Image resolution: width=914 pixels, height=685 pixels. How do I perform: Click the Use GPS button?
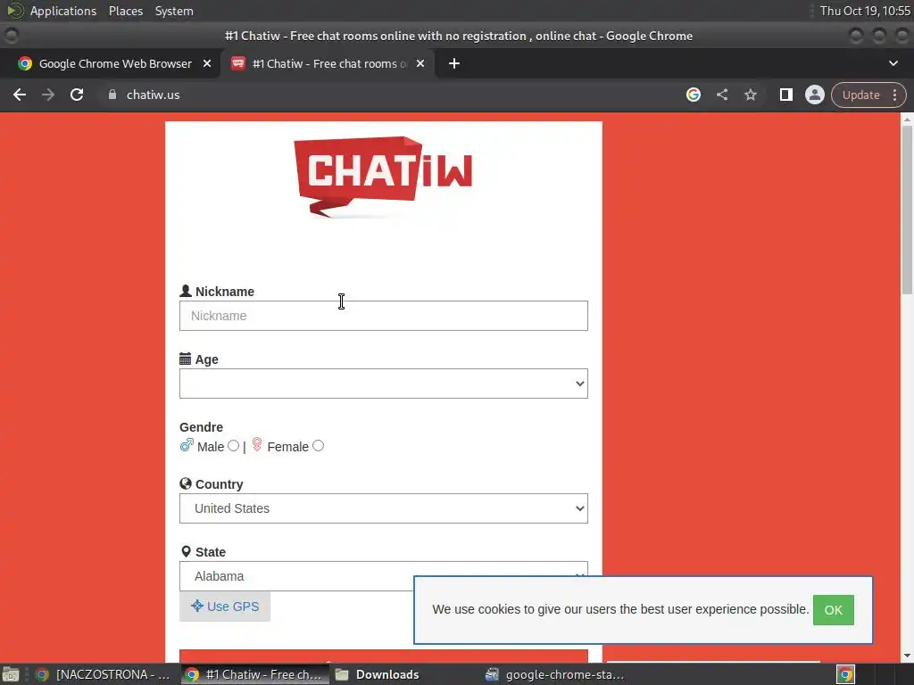click(224, 607)
